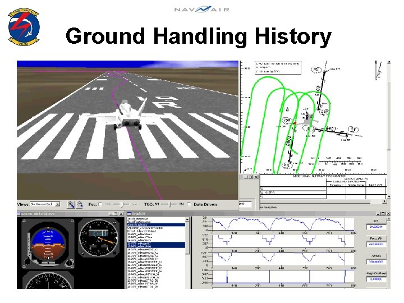Enable the Data Driven checkbox
404x303 pixels.
(x=189, y=204)
